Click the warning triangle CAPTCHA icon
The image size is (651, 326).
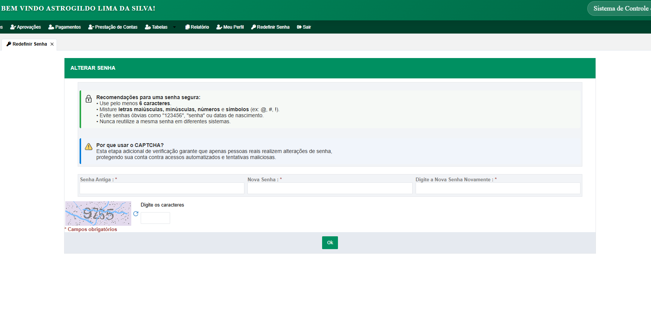click(89, 147)
